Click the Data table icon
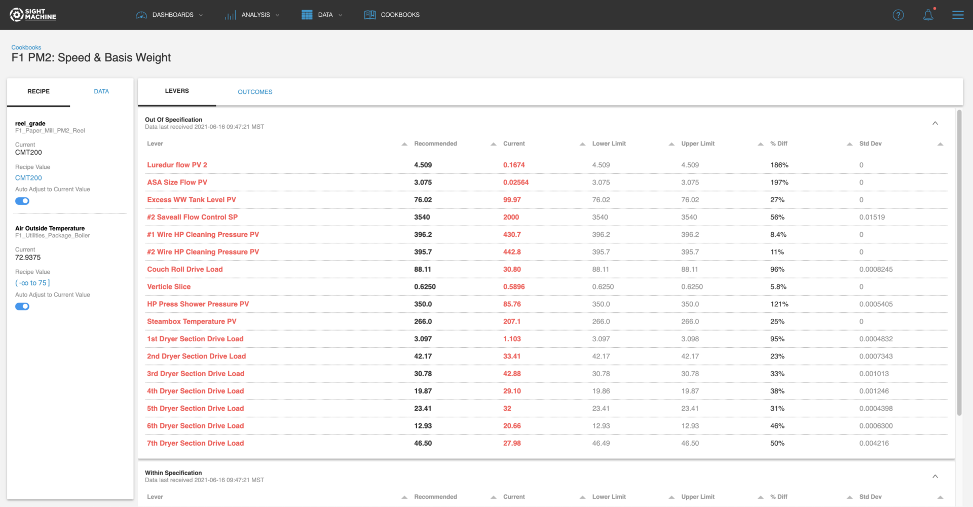The height and width of the screenshot is (507, 973). click(307, 15)
